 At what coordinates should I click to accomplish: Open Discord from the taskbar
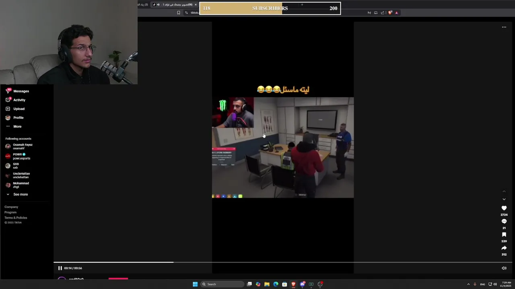coord(302,284)
